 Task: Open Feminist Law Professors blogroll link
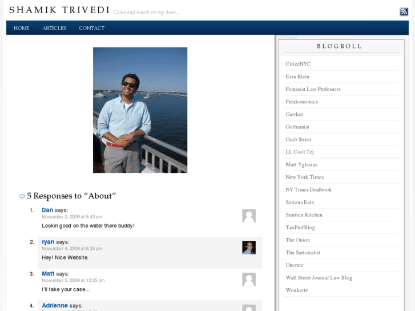click(313, 89)
